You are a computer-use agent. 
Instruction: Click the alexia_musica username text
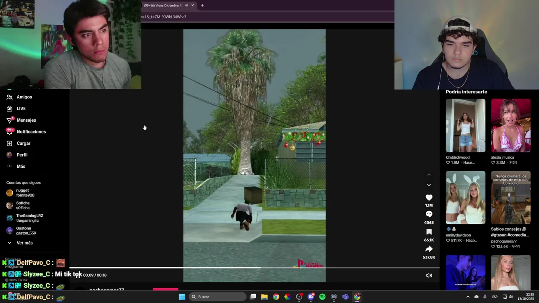click(x=502, y=157)
